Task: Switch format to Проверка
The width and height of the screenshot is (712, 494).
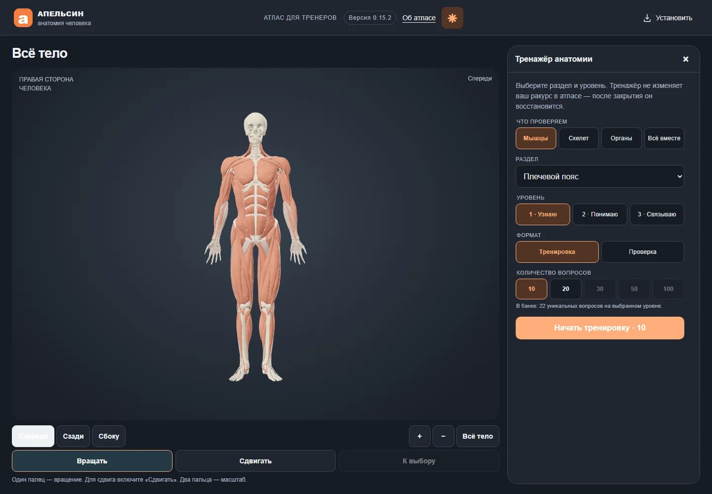Action: coord(642,252)
